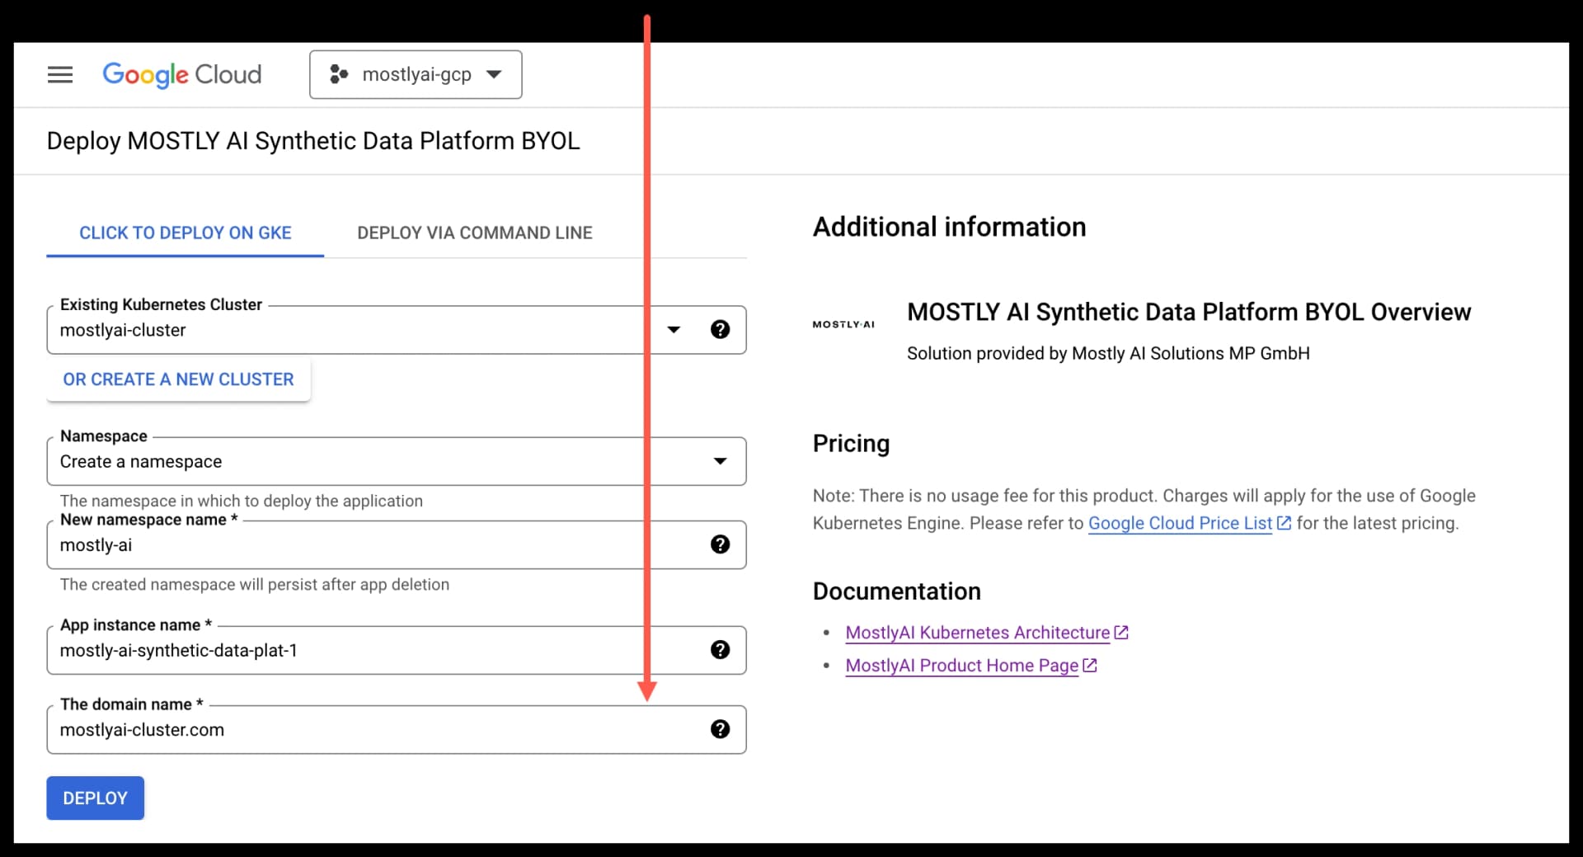Image resolution: width=1583 pixels, height=857 pixels.
Task: Click the help icon next to Existing Kubernetes Cluster
Action: pos(721,329)
